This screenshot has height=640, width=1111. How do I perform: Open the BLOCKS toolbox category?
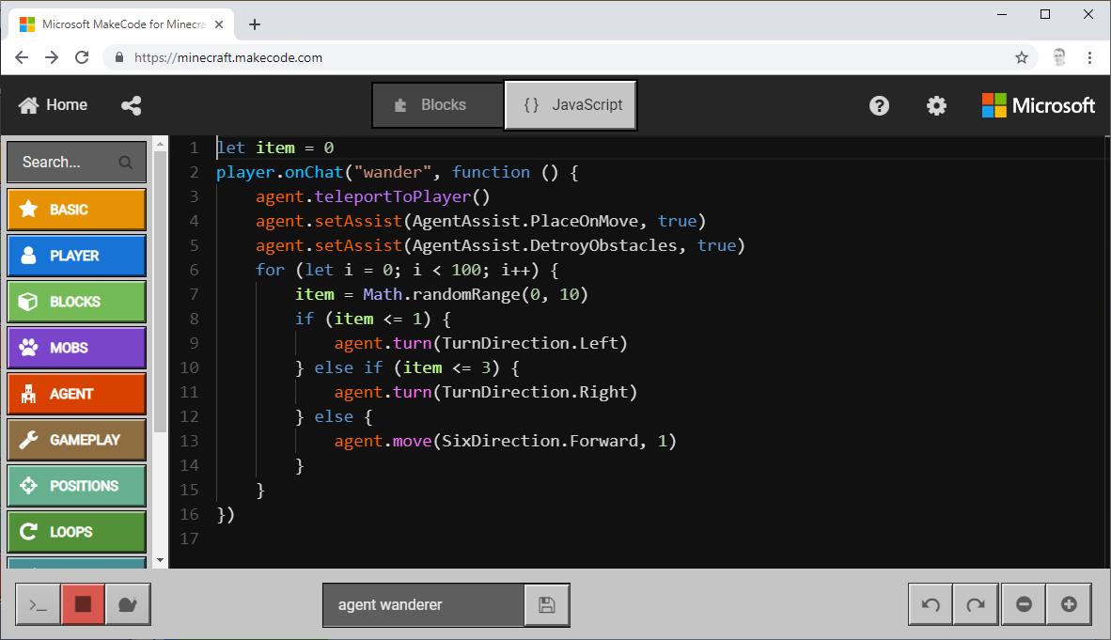[76, 302]
